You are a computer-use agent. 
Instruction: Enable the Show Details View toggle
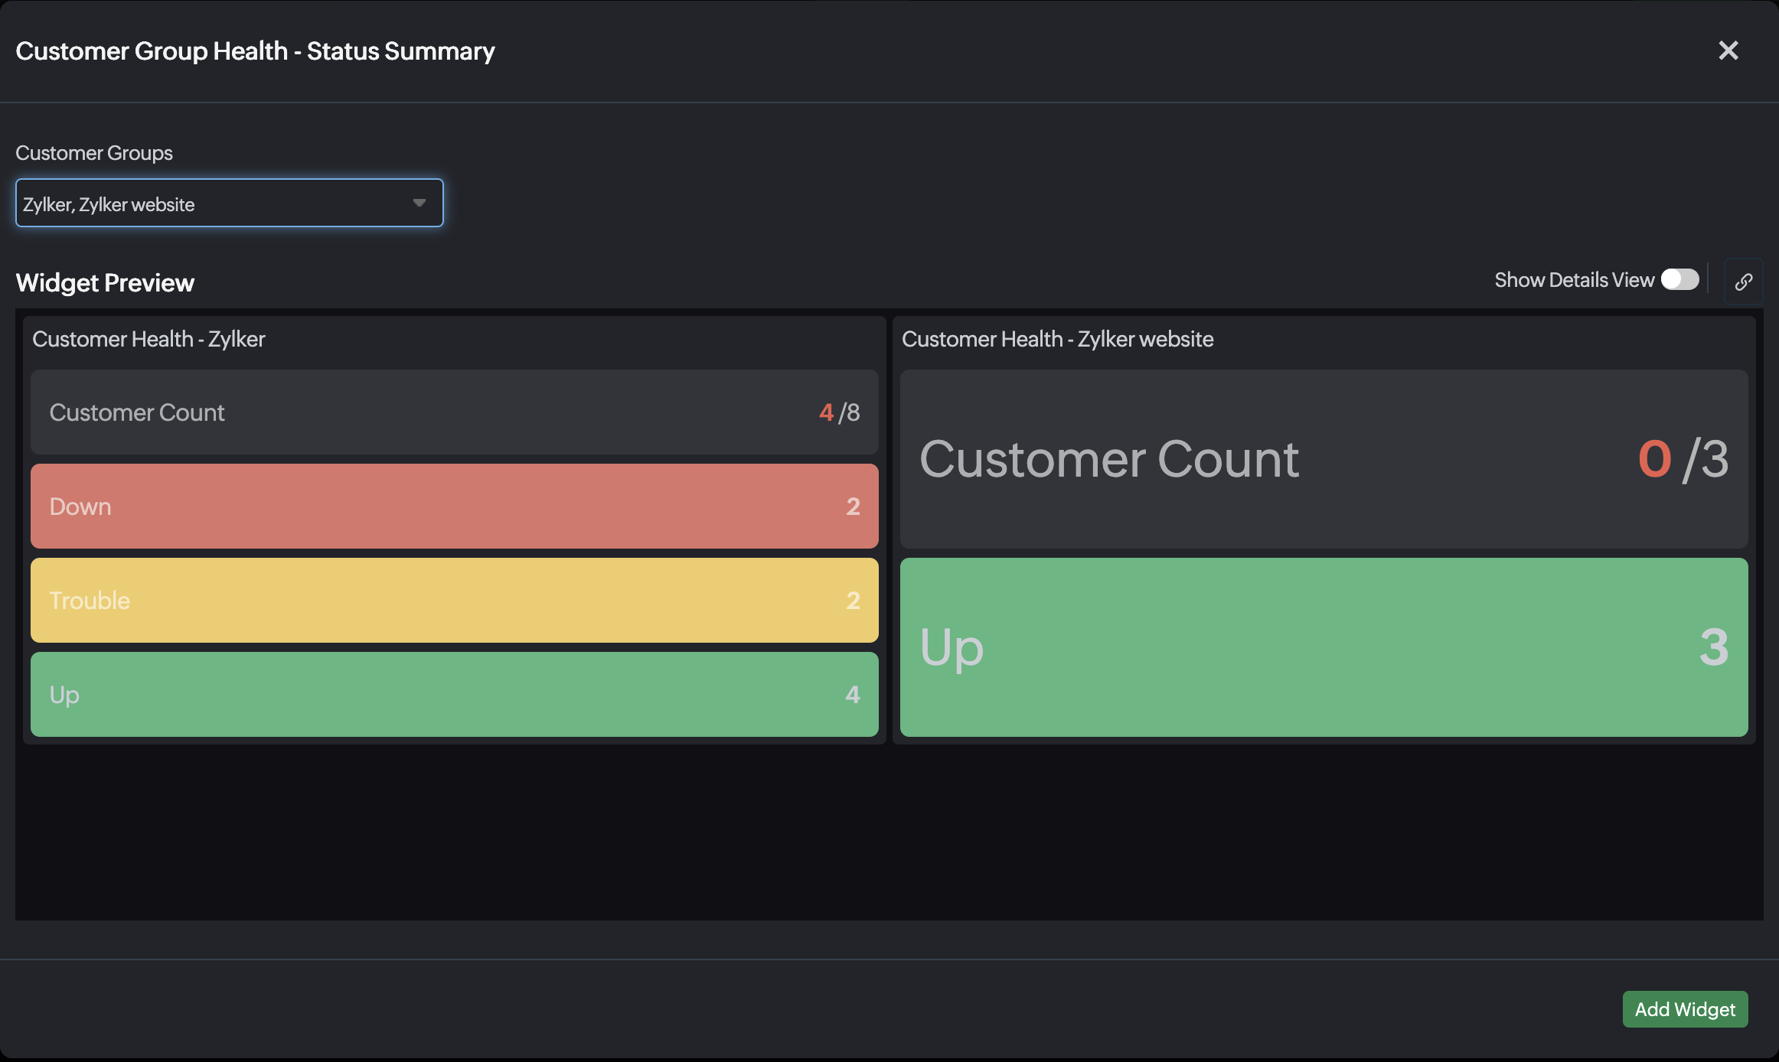pos(1679,279)
